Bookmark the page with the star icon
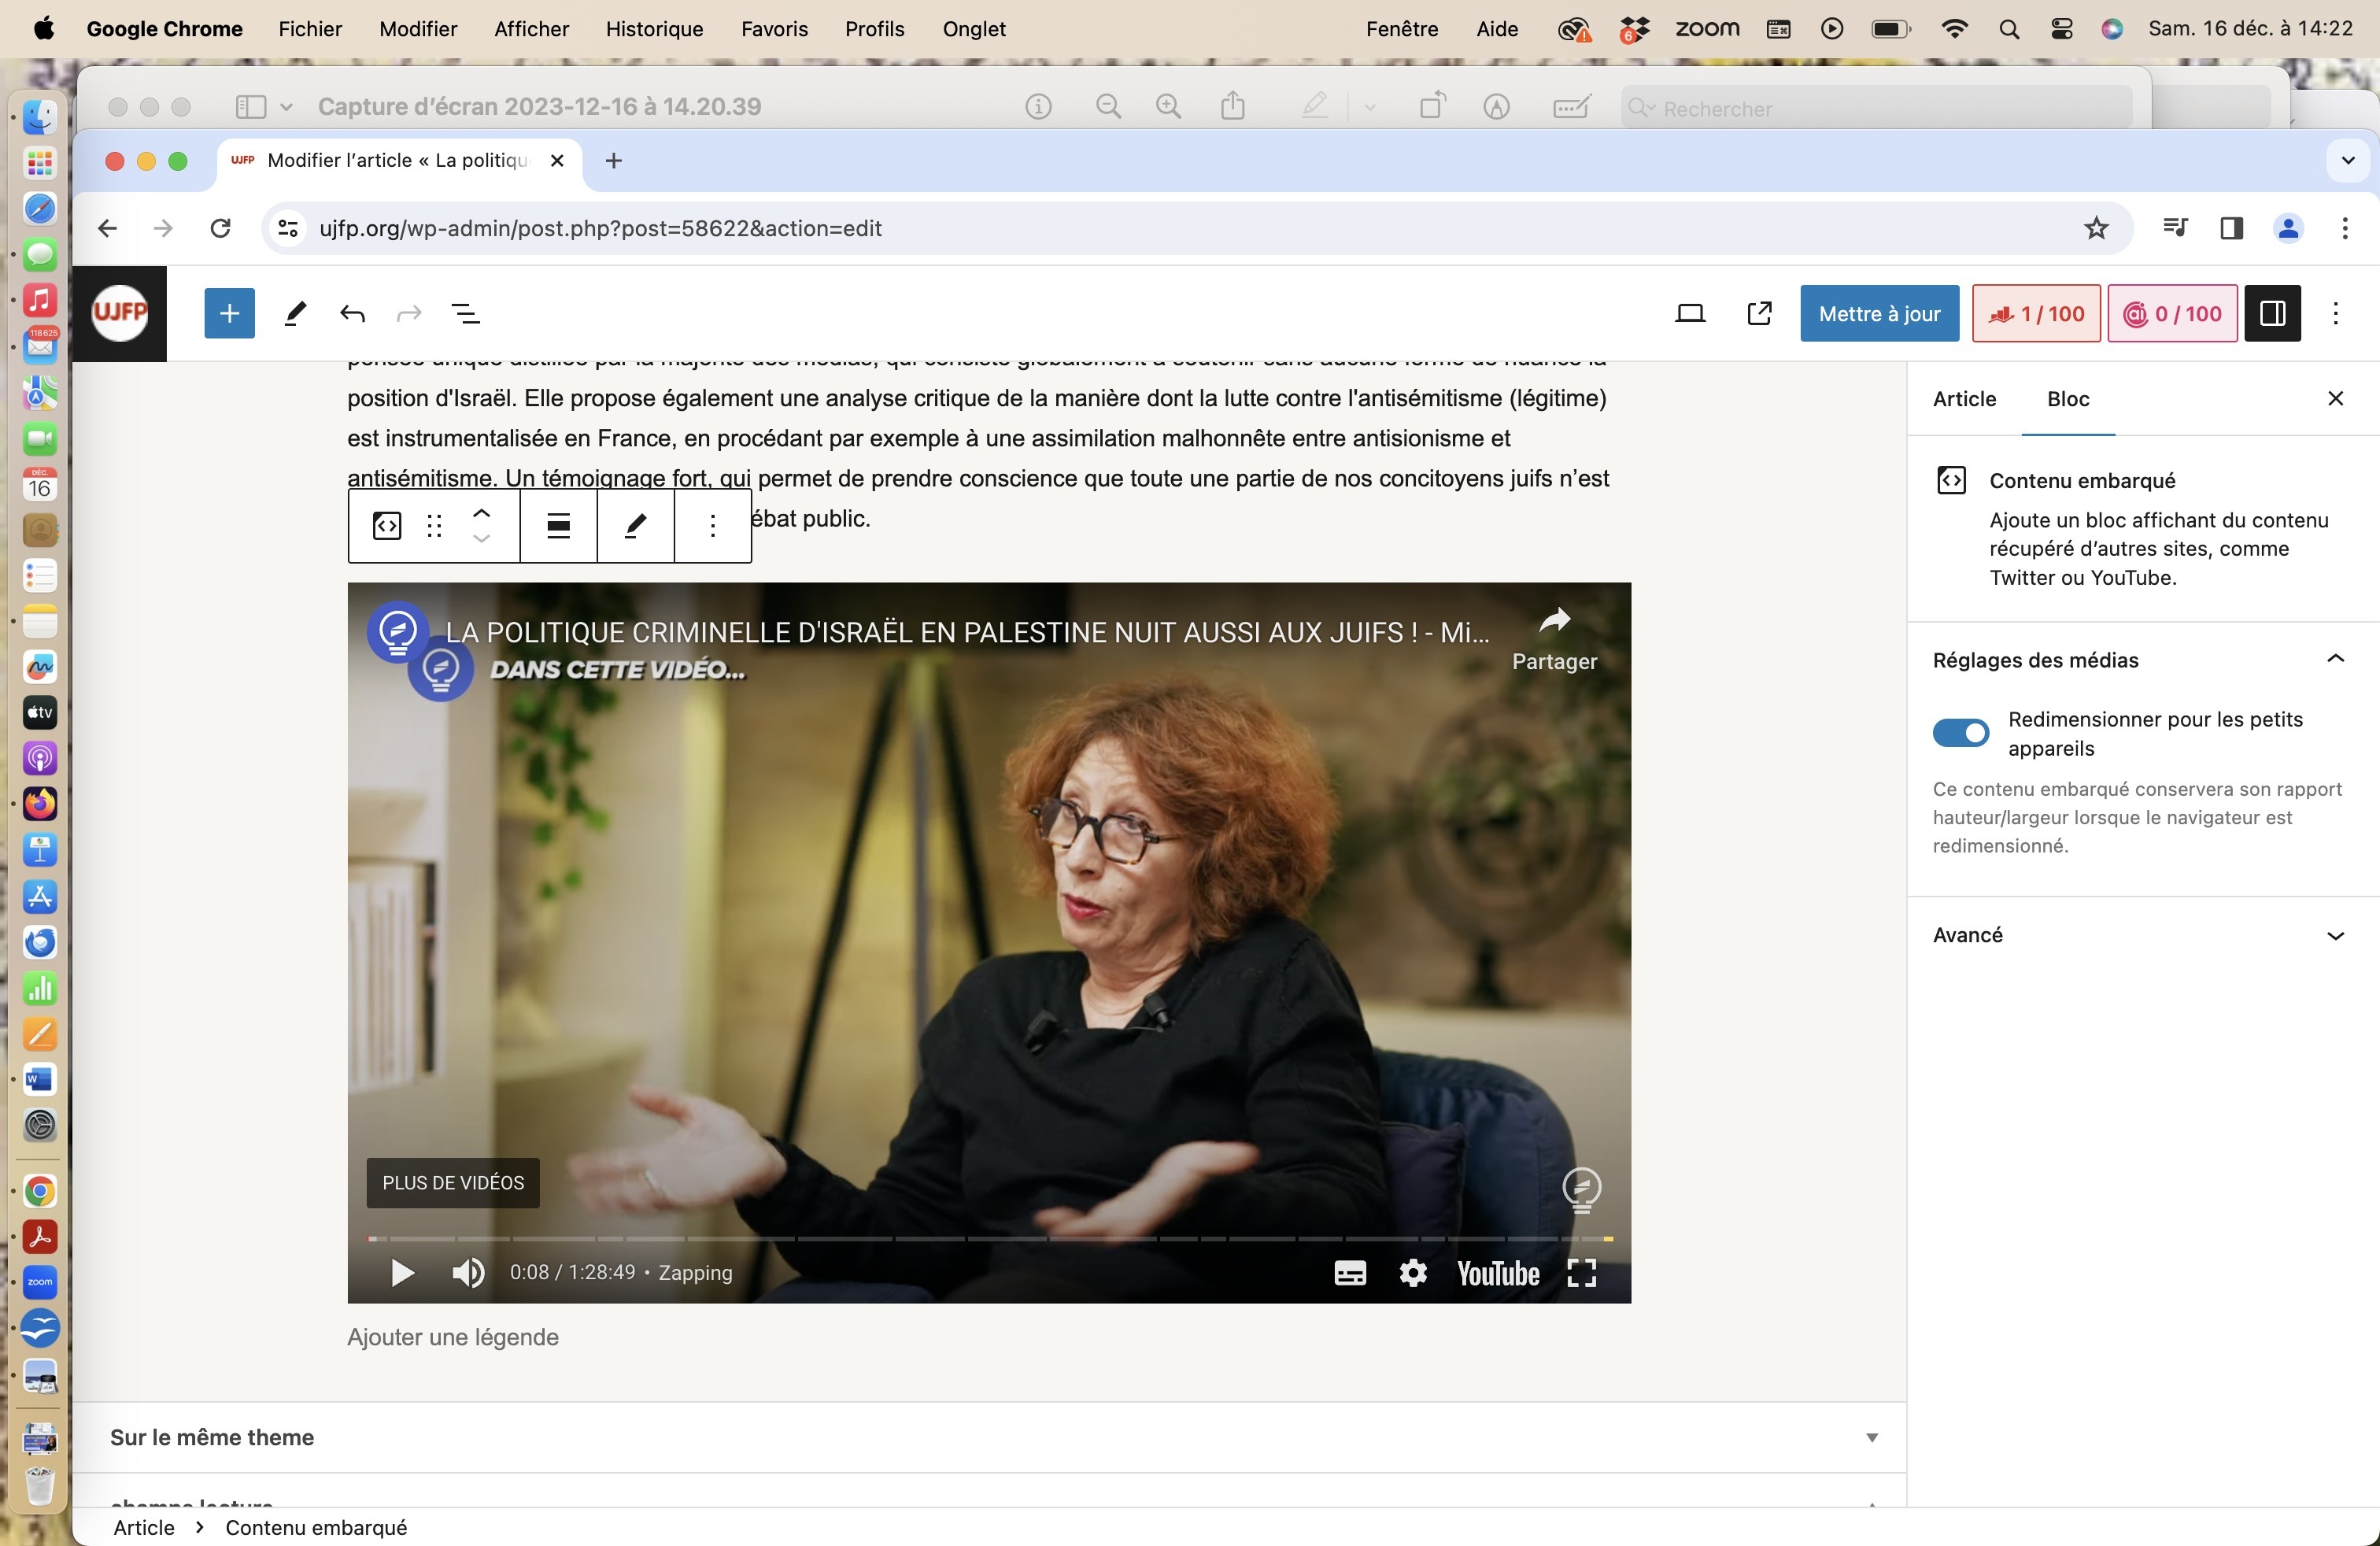2380x1546 pixels. pos(2096,229)
